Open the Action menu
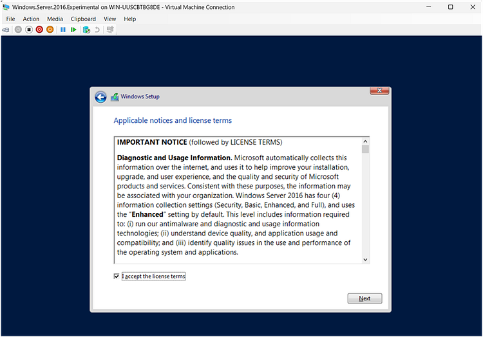Viewport: 483px width, 337px height. click(x=31, y=19)
